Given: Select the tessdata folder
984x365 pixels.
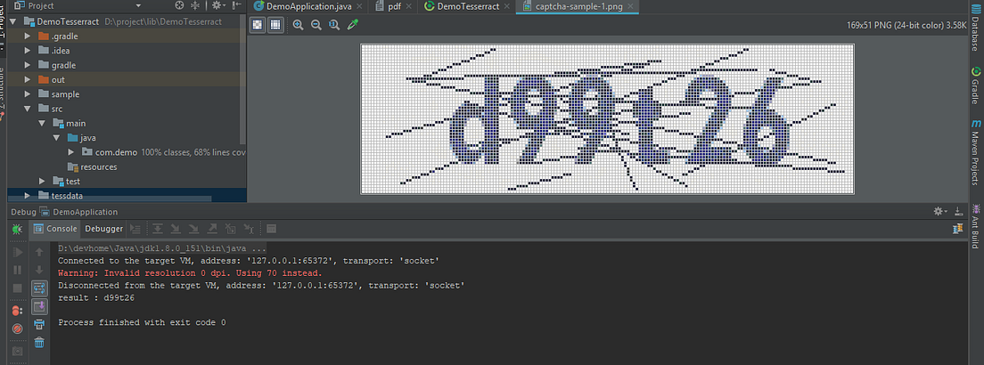Looking at the screenshot, I should click(61, 196).
